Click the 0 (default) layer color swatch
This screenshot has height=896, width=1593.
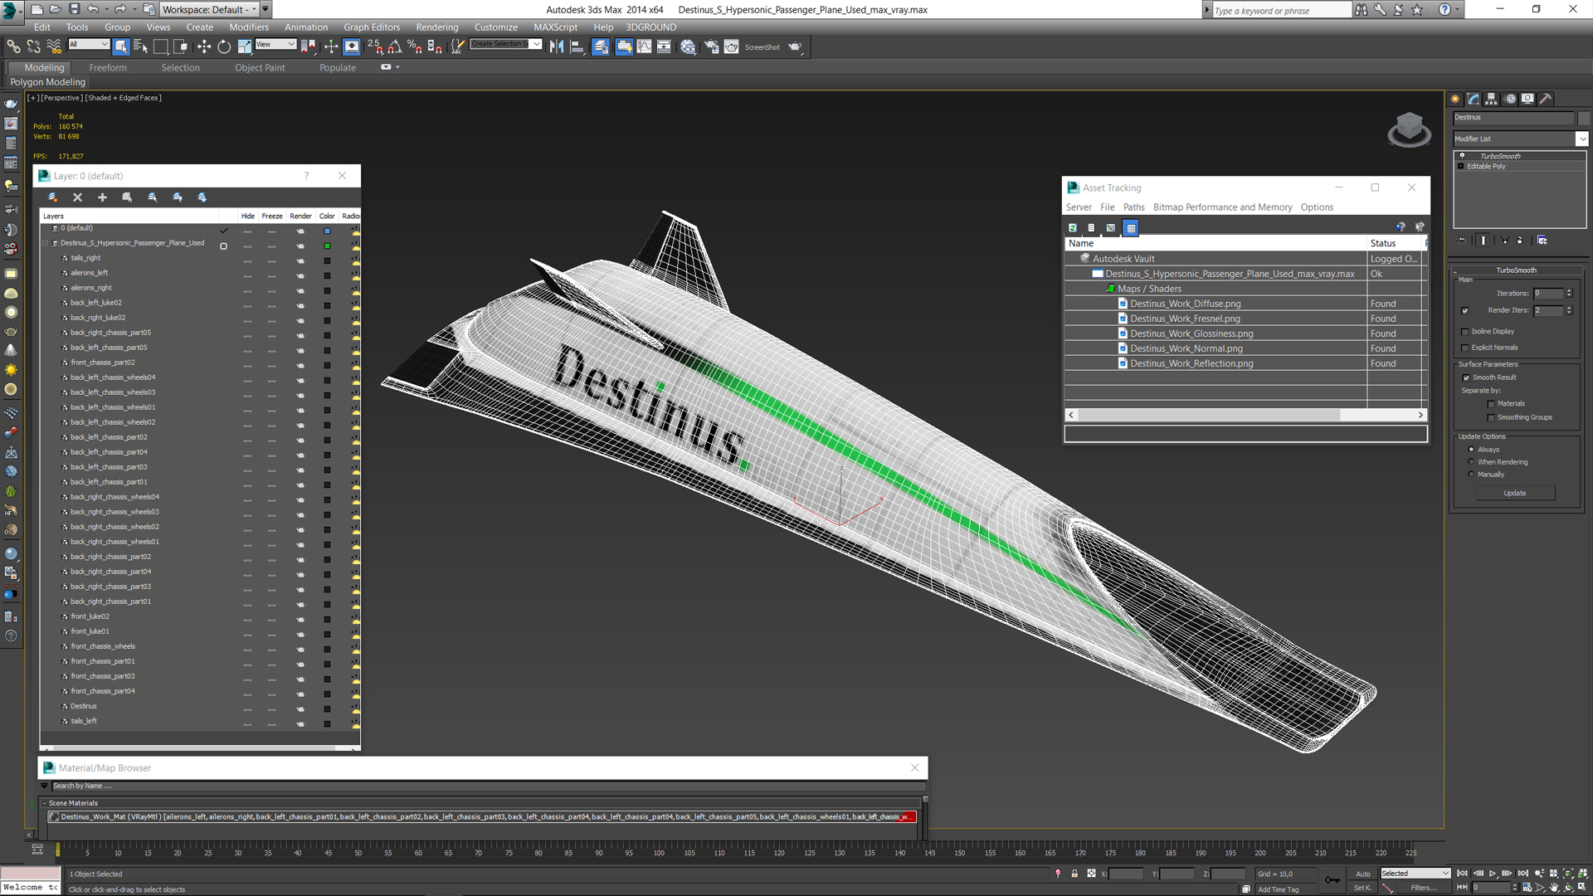327,231
